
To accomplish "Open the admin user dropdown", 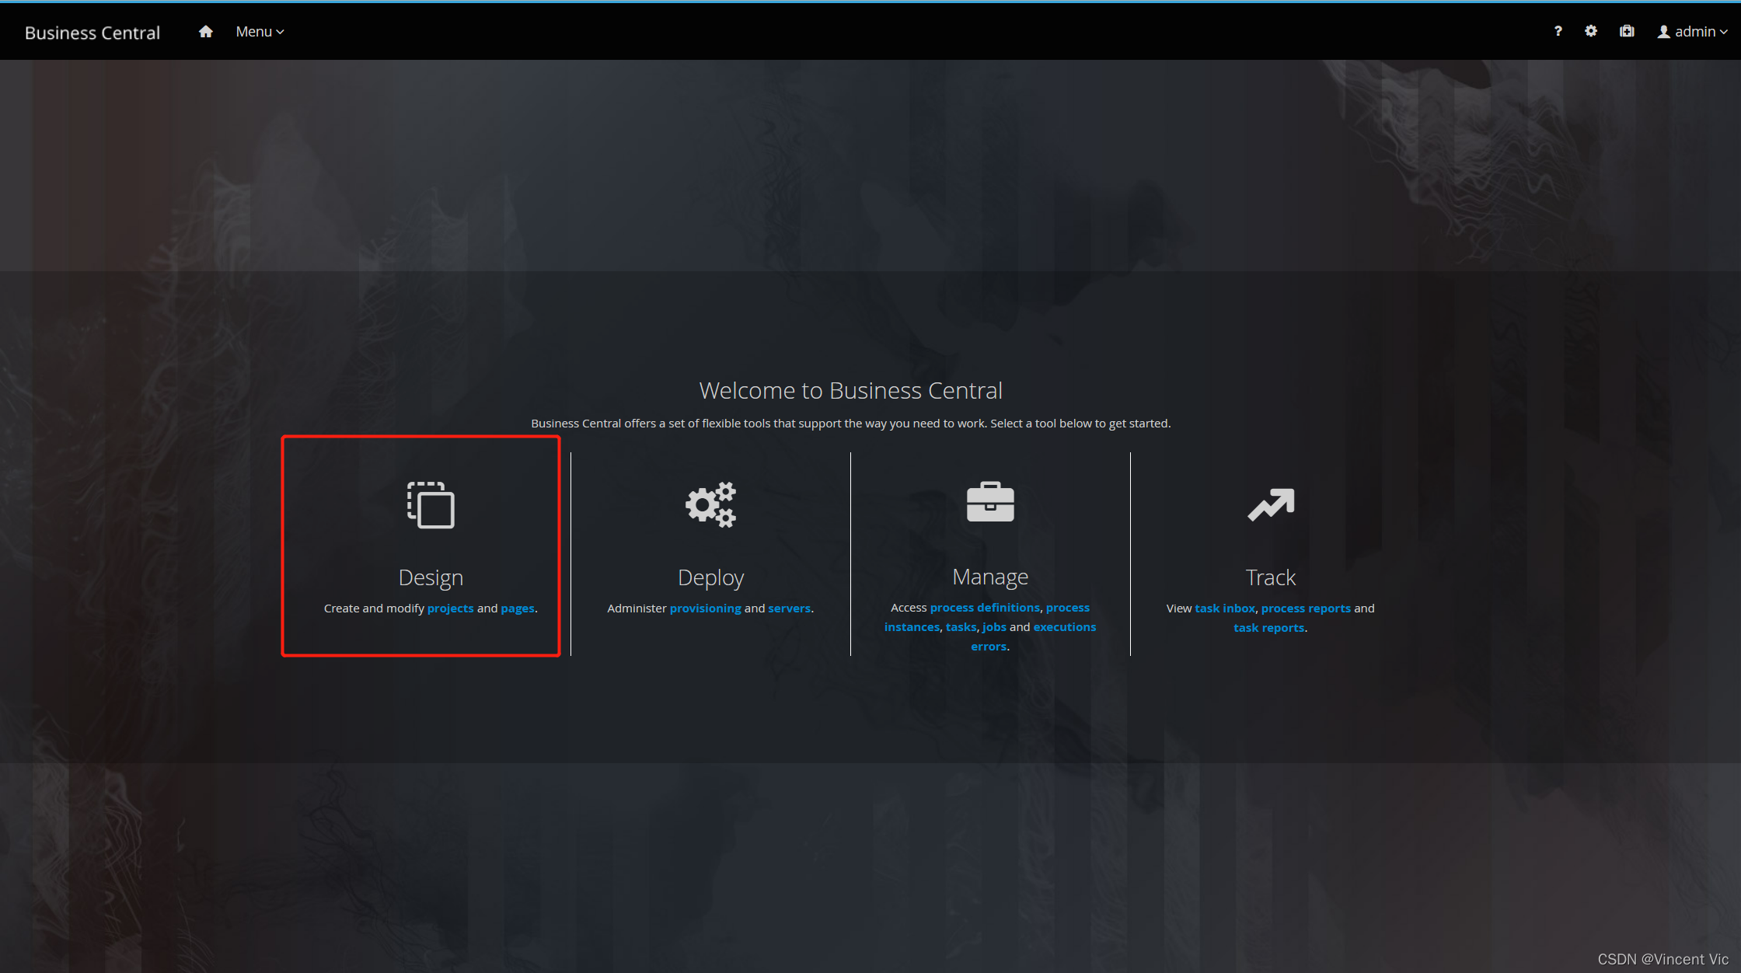I will [1692, 32].
